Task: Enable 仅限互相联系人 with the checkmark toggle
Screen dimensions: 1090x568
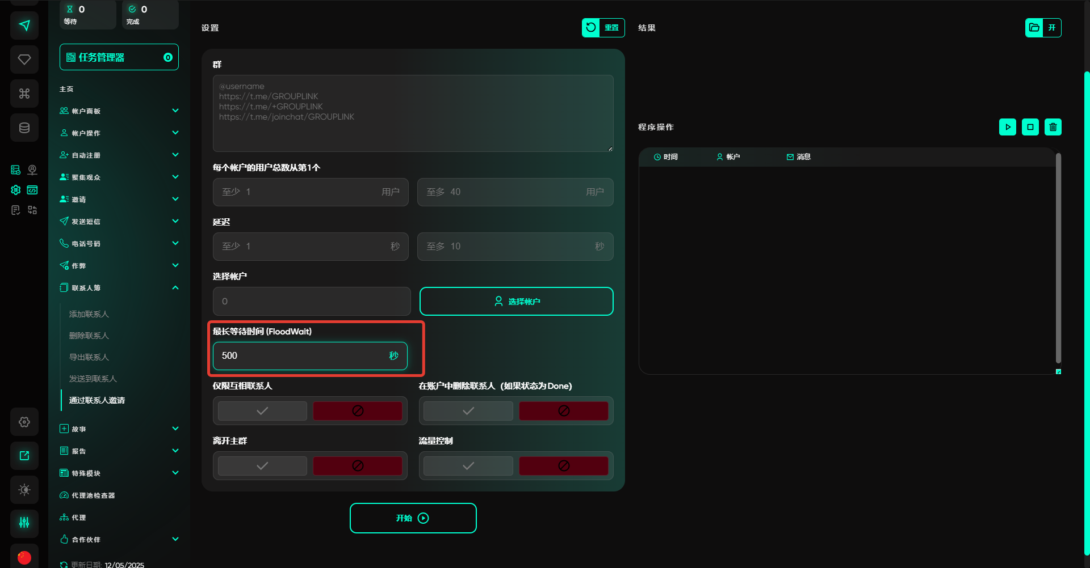Action: (262, 411)
